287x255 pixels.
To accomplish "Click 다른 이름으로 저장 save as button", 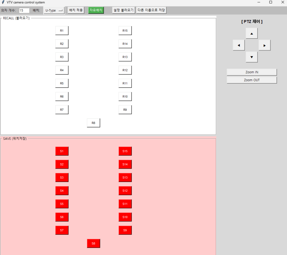I will click(151, 10).
